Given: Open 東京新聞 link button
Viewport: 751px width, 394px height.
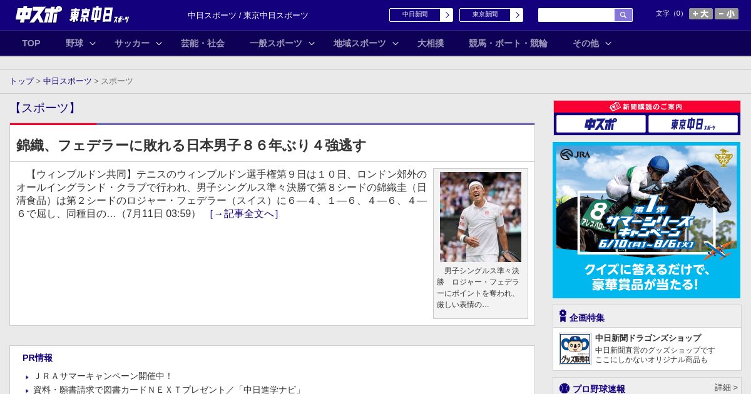Looking at the screenshot, I should 485,15.
